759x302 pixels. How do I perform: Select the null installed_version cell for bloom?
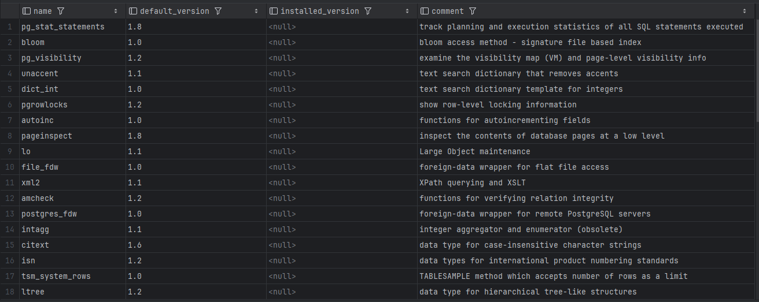282,42
